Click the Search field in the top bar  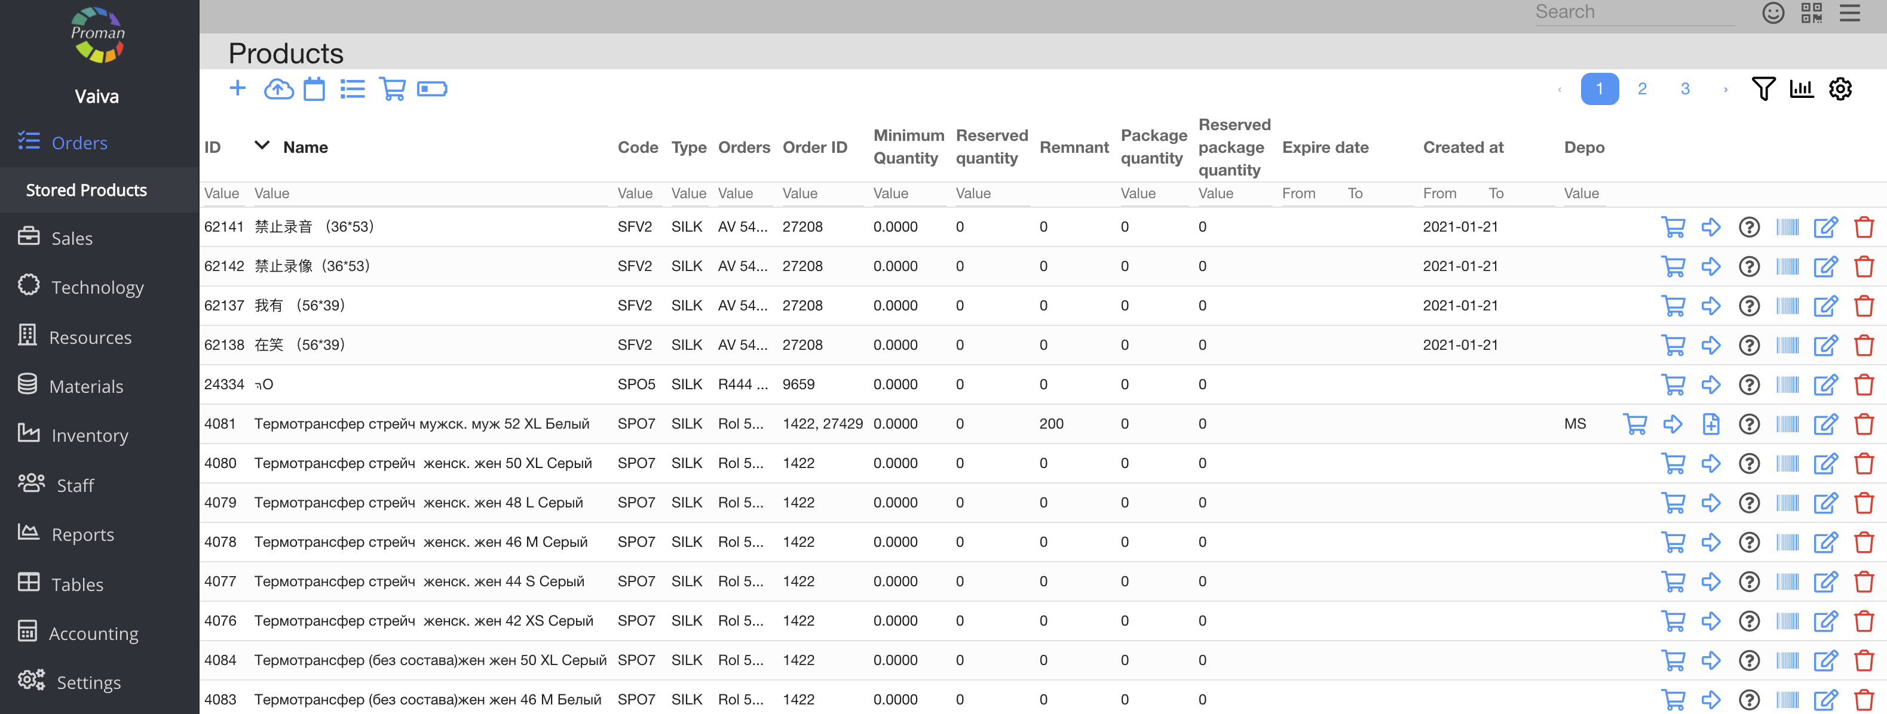coord(1634,13)
